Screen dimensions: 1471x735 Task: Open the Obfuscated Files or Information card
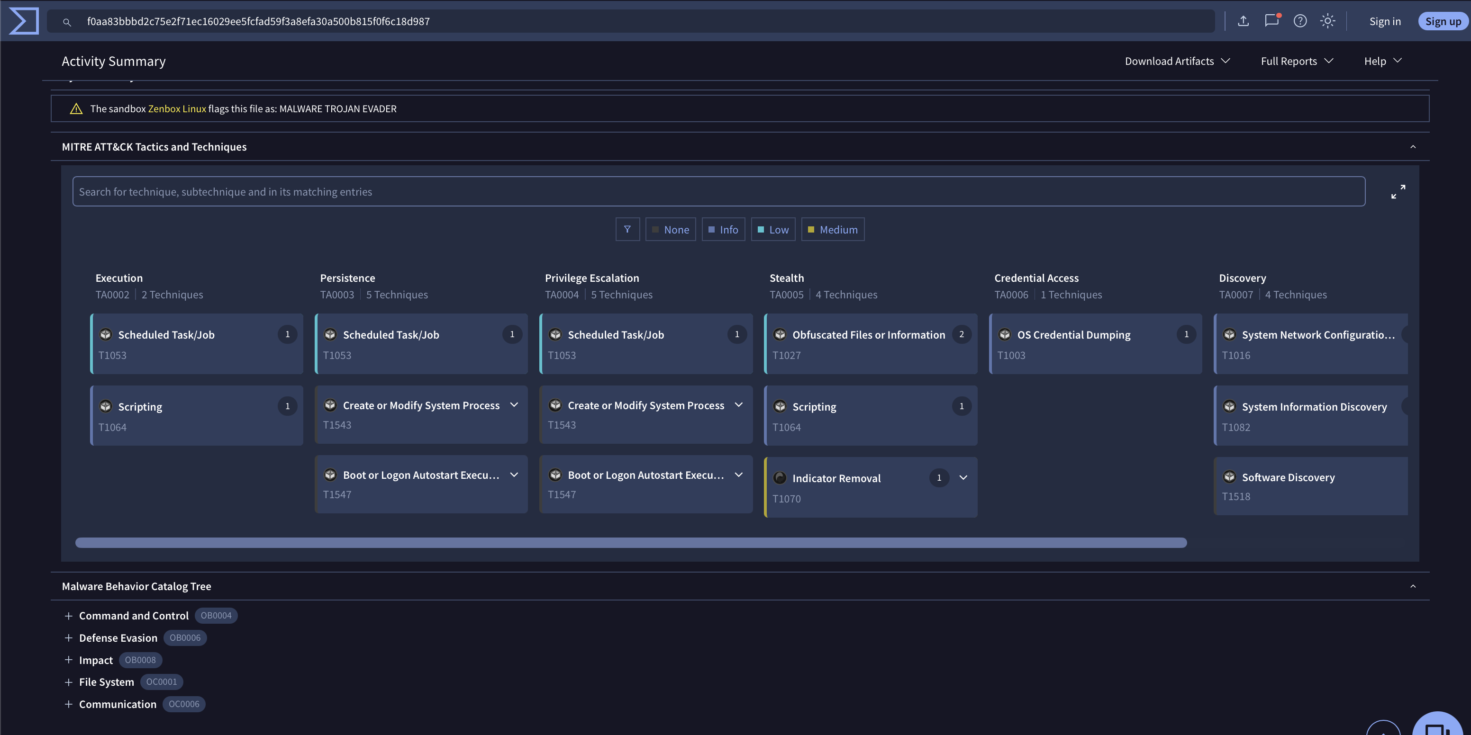click(871, 343)
